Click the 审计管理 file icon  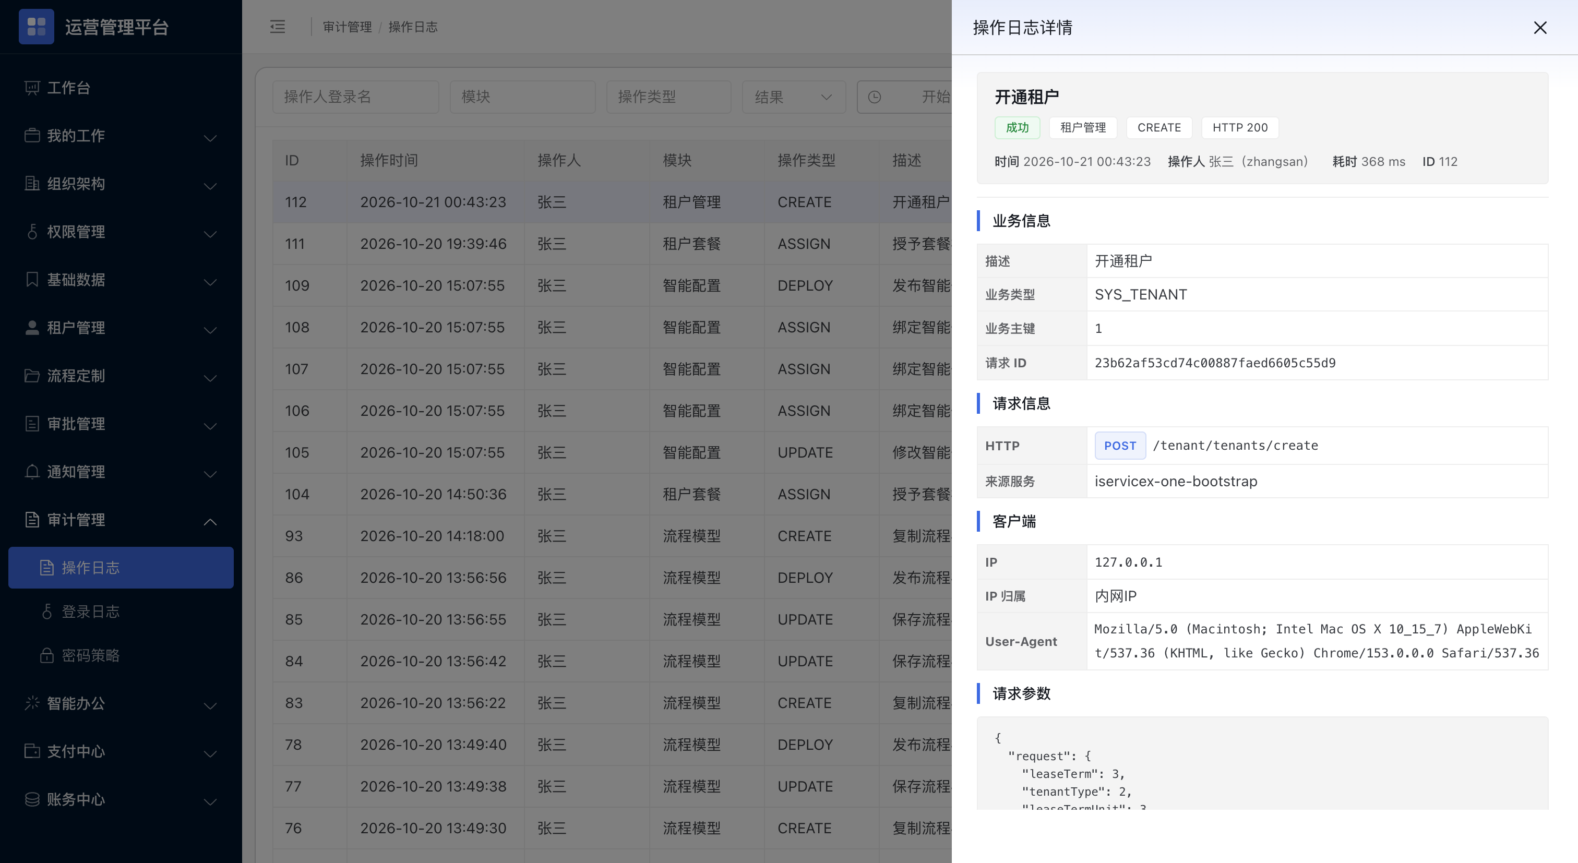click(32, 519)
